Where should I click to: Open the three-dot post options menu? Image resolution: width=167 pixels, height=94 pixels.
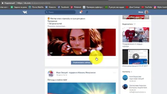115,73
